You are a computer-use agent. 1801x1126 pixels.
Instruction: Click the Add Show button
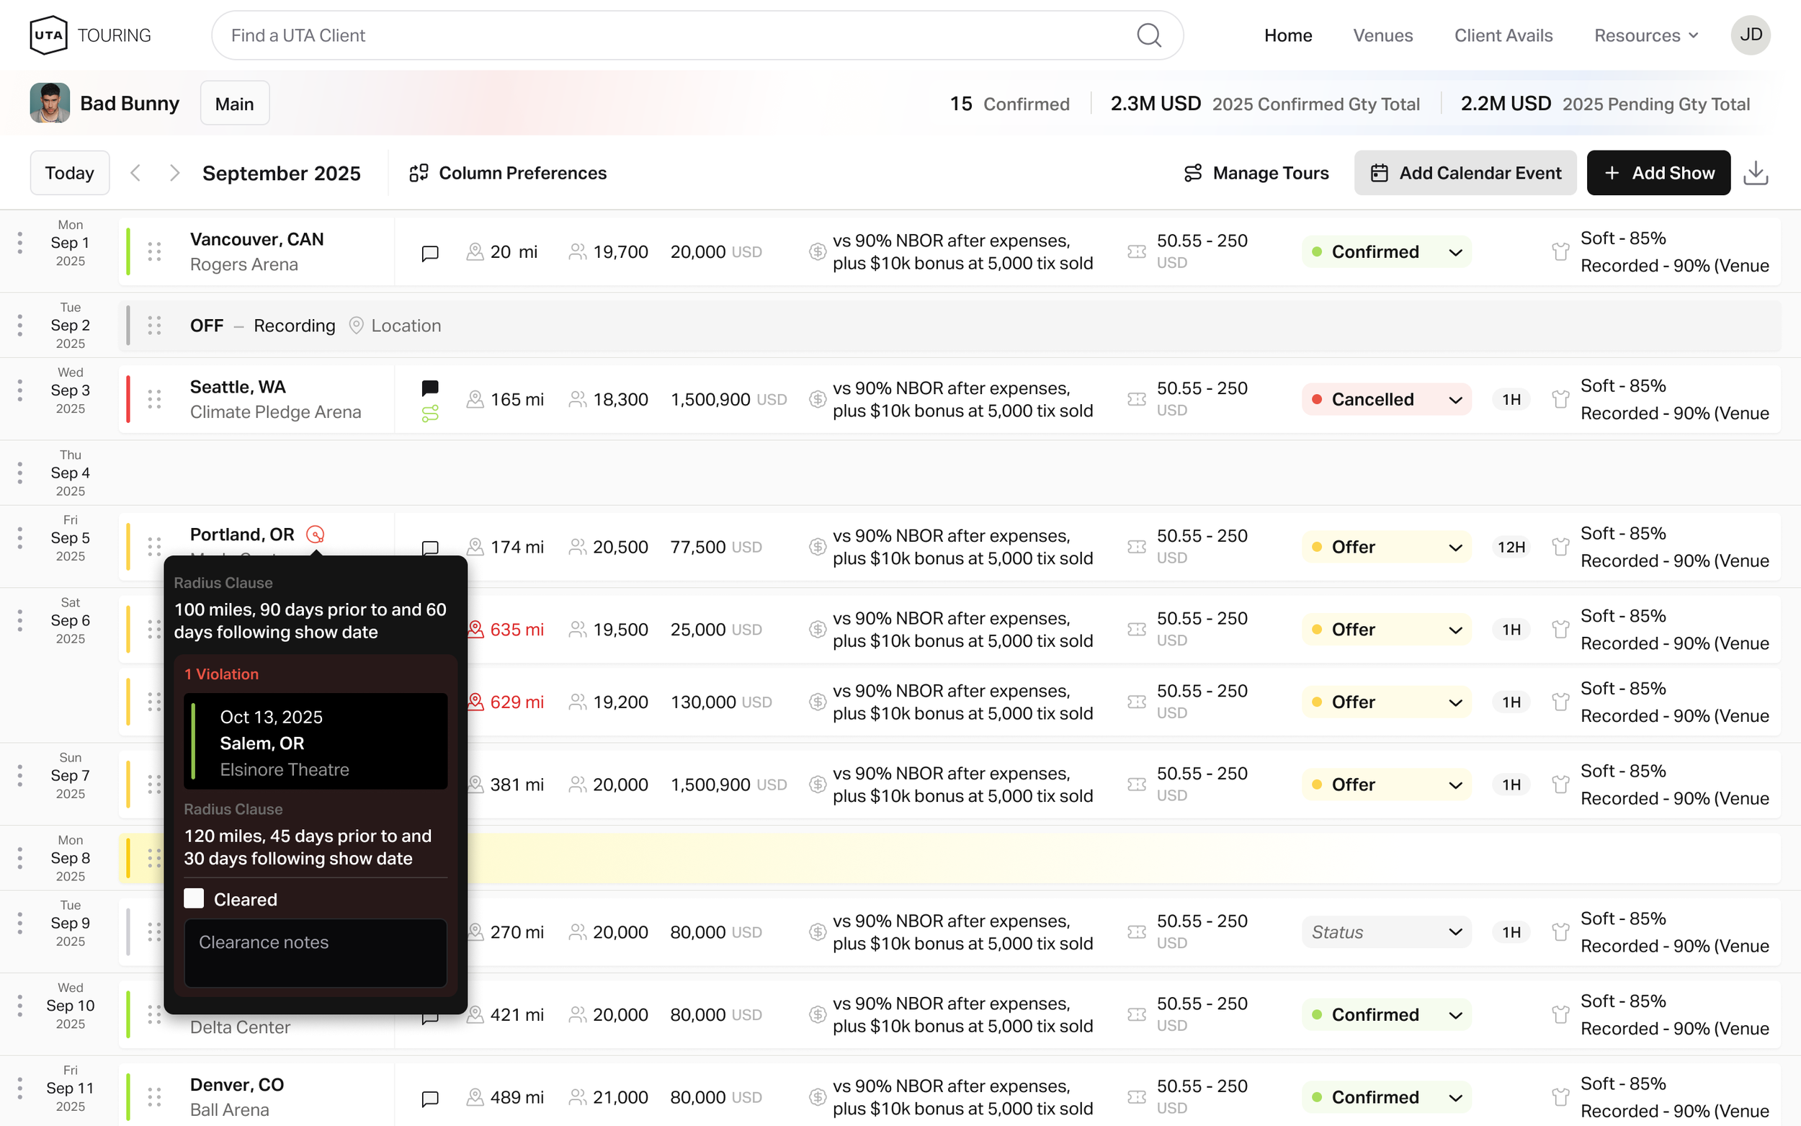pyautogui.click(x=1658, y=173)
